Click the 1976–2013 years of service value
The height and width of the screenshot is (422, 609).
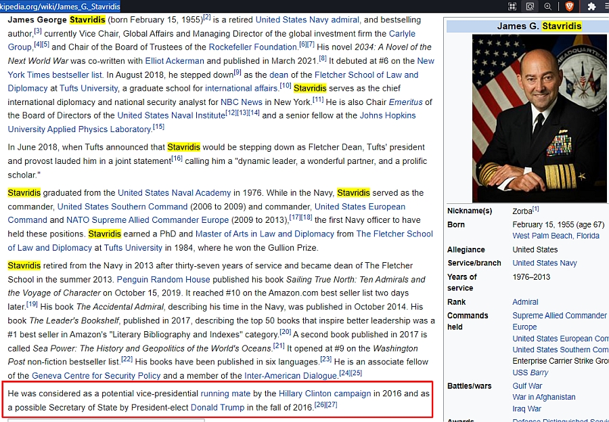(x=531, y=277)
